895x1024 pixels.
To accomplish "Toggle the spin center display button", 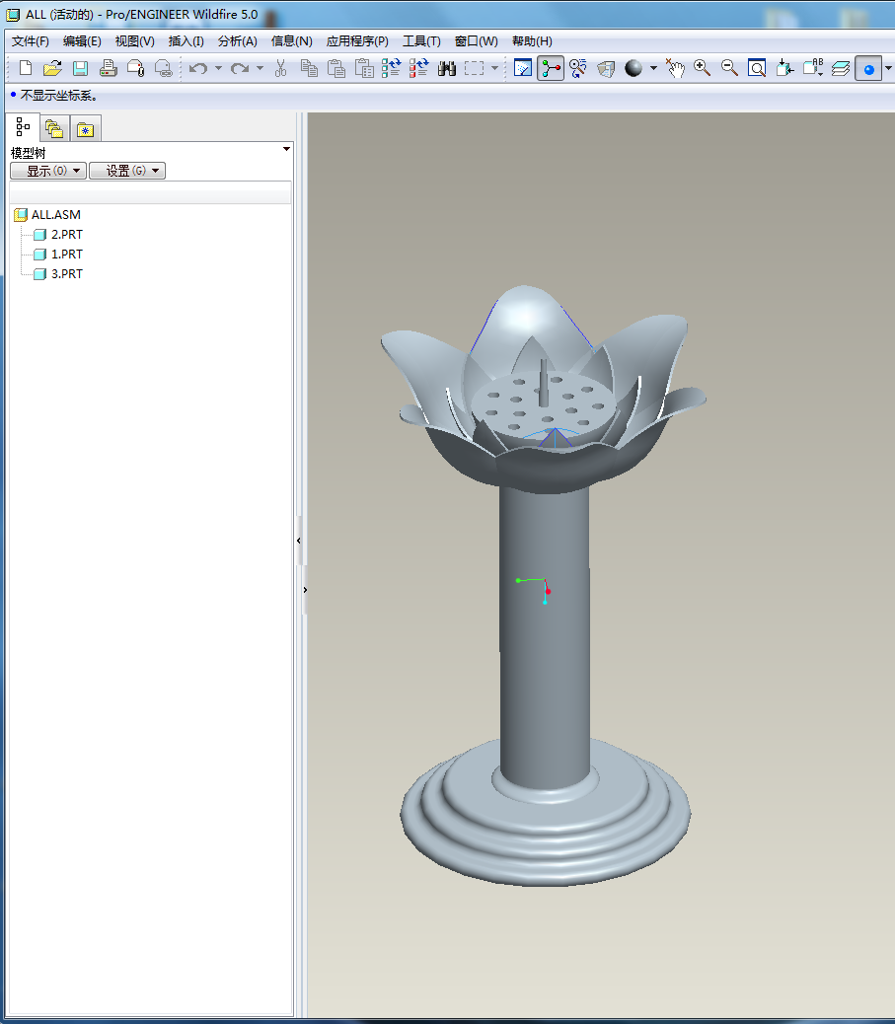I will click(551, 68).
